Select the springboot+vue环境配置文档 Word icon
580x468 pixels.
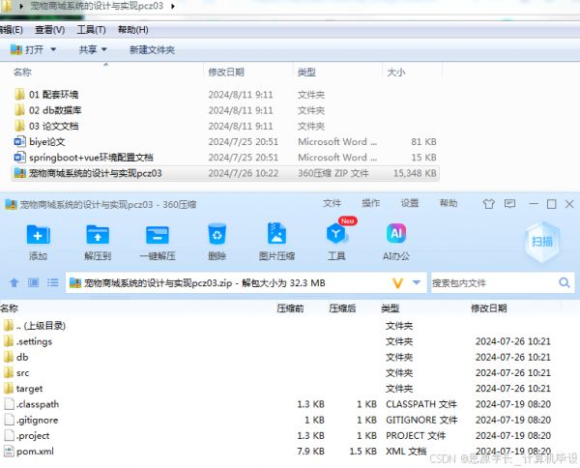[x=19, y=158]
